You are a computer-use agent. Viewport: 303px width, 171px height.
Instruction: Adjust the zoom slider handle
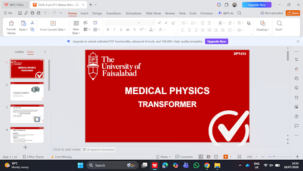click(x=274, y=157)
